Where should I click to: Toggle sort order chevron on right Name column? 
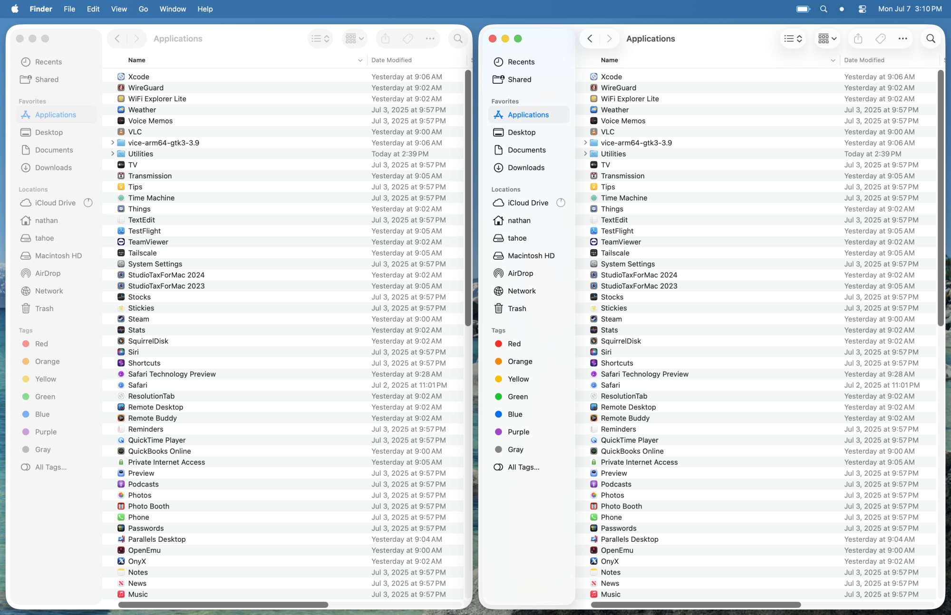pos(833,60)
